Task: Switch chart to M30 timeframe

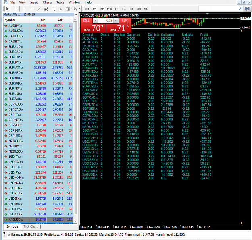Action: (109, 9)
